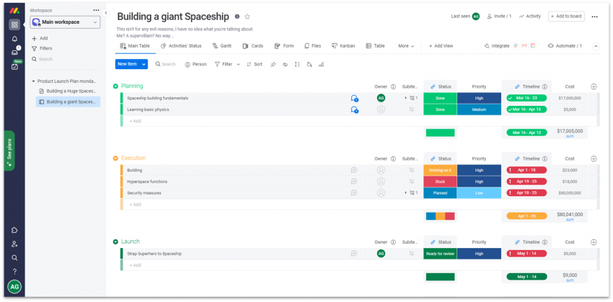Open the notifications bell in the sidebar
Image resolution: width=613 pixels, height=302 pixels.
[14, 38]
